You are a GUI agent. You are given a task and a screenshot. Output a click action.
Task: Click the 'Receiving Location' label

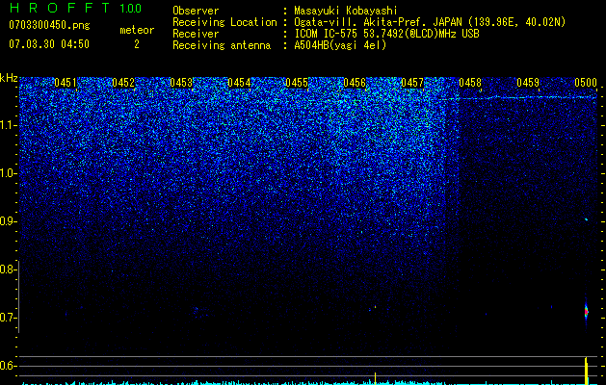tap(224, 22)
